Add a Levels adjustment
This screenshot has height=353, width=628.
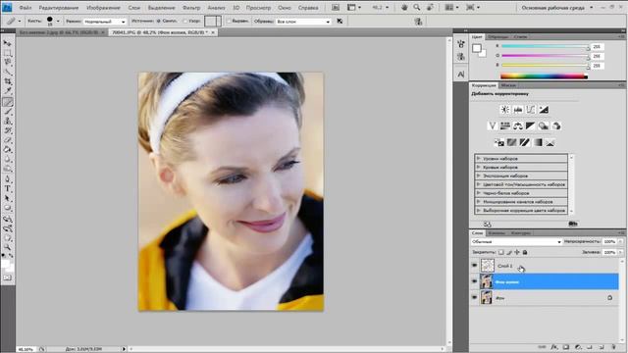point(518,109)
